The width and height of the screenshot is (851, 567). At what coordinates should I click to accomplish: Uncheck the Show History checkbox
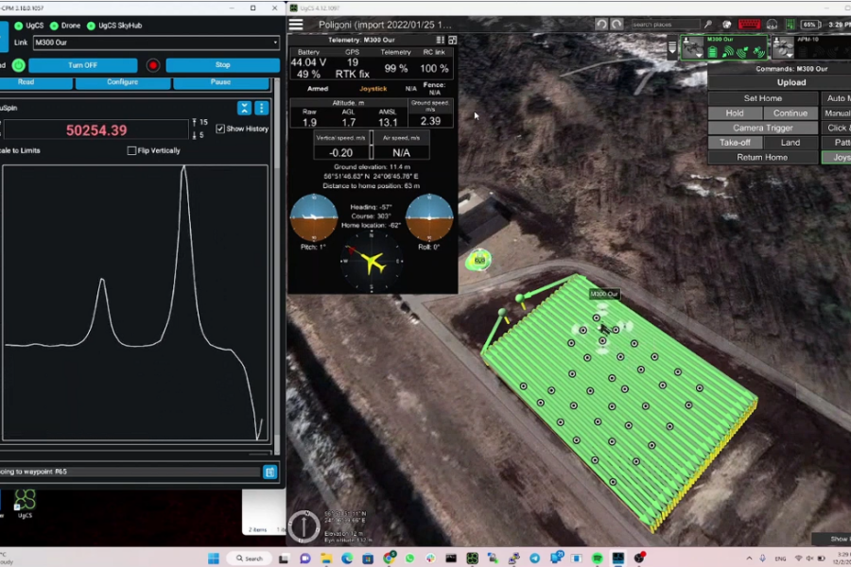[220, 129]
